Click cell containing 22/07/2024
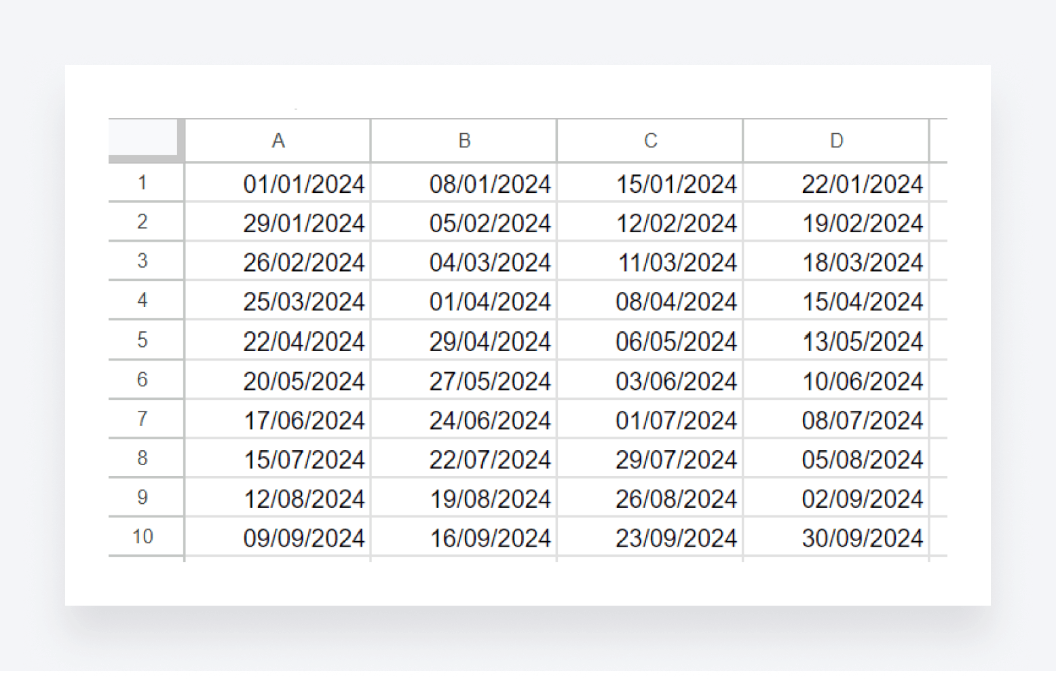Screen dimensions: 1056x679 464,458
